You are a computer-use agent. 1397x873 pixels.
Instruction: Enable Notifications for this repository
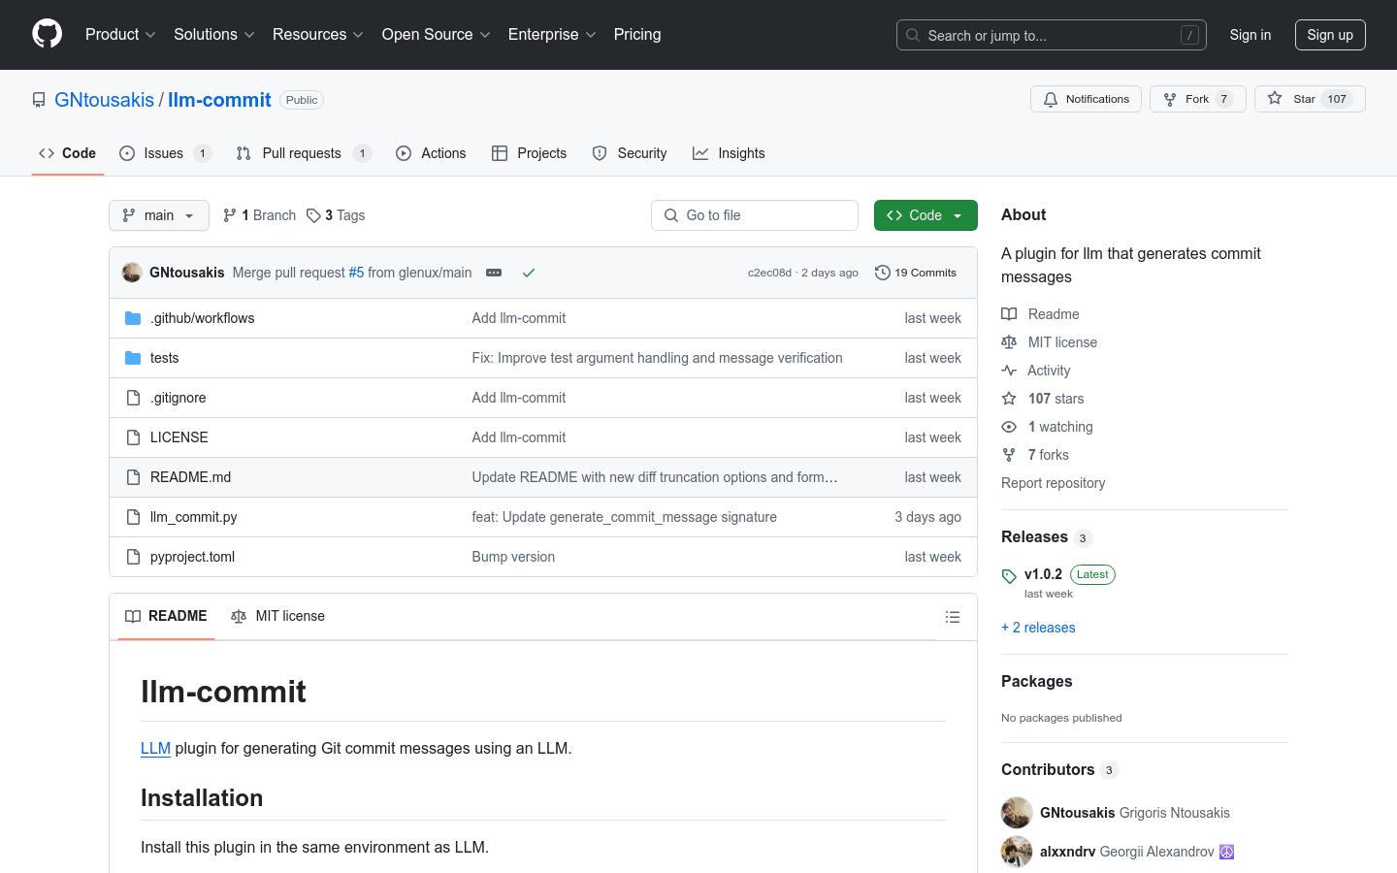[1086, 98]
